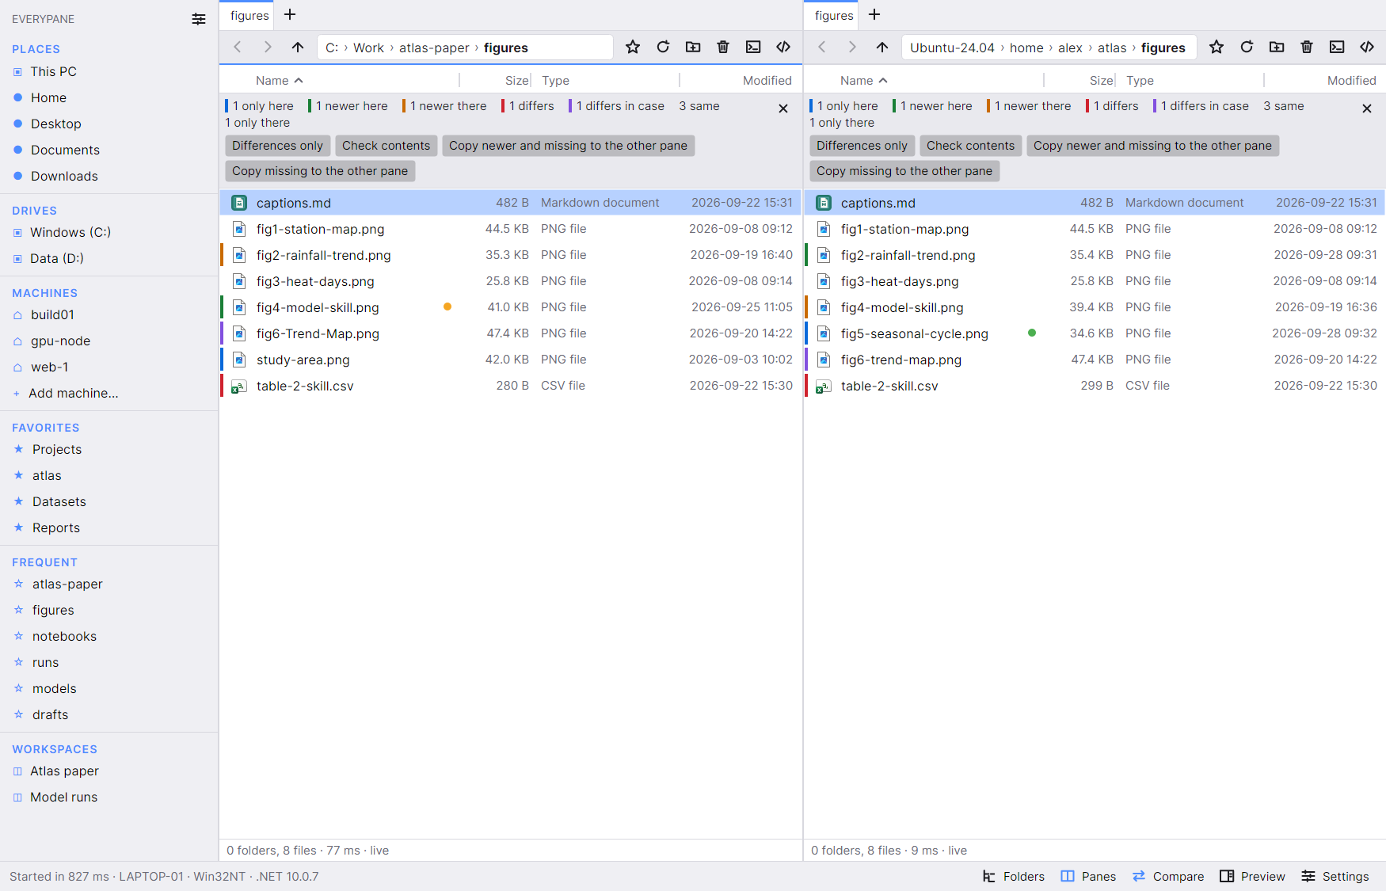Open a terminal from the right pane toolbar
The image size is (1386, 891).
coord(1337,48)
